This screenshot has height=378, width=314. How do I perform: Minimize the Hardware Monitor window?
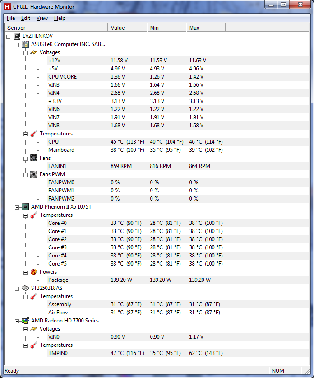coord(271,5)
